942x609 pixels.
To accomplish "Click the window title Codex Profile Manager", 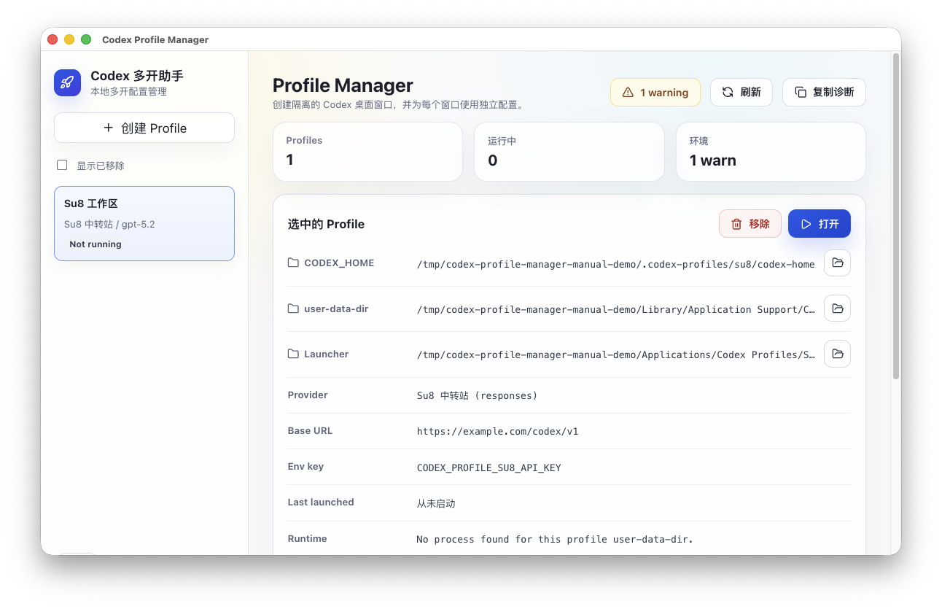I will pyautogui.click(x=155, y=39).
